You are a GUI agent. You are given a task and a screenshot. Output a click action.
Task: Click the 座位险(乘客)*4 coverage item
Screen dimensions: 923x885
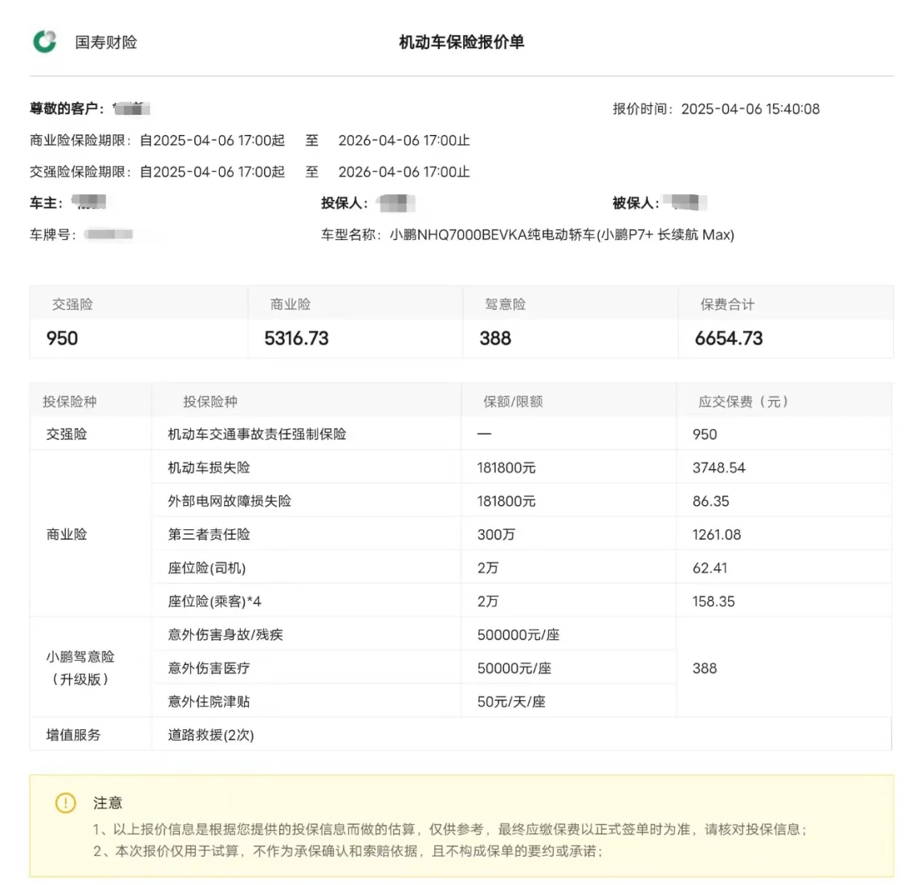click(214, 602)
